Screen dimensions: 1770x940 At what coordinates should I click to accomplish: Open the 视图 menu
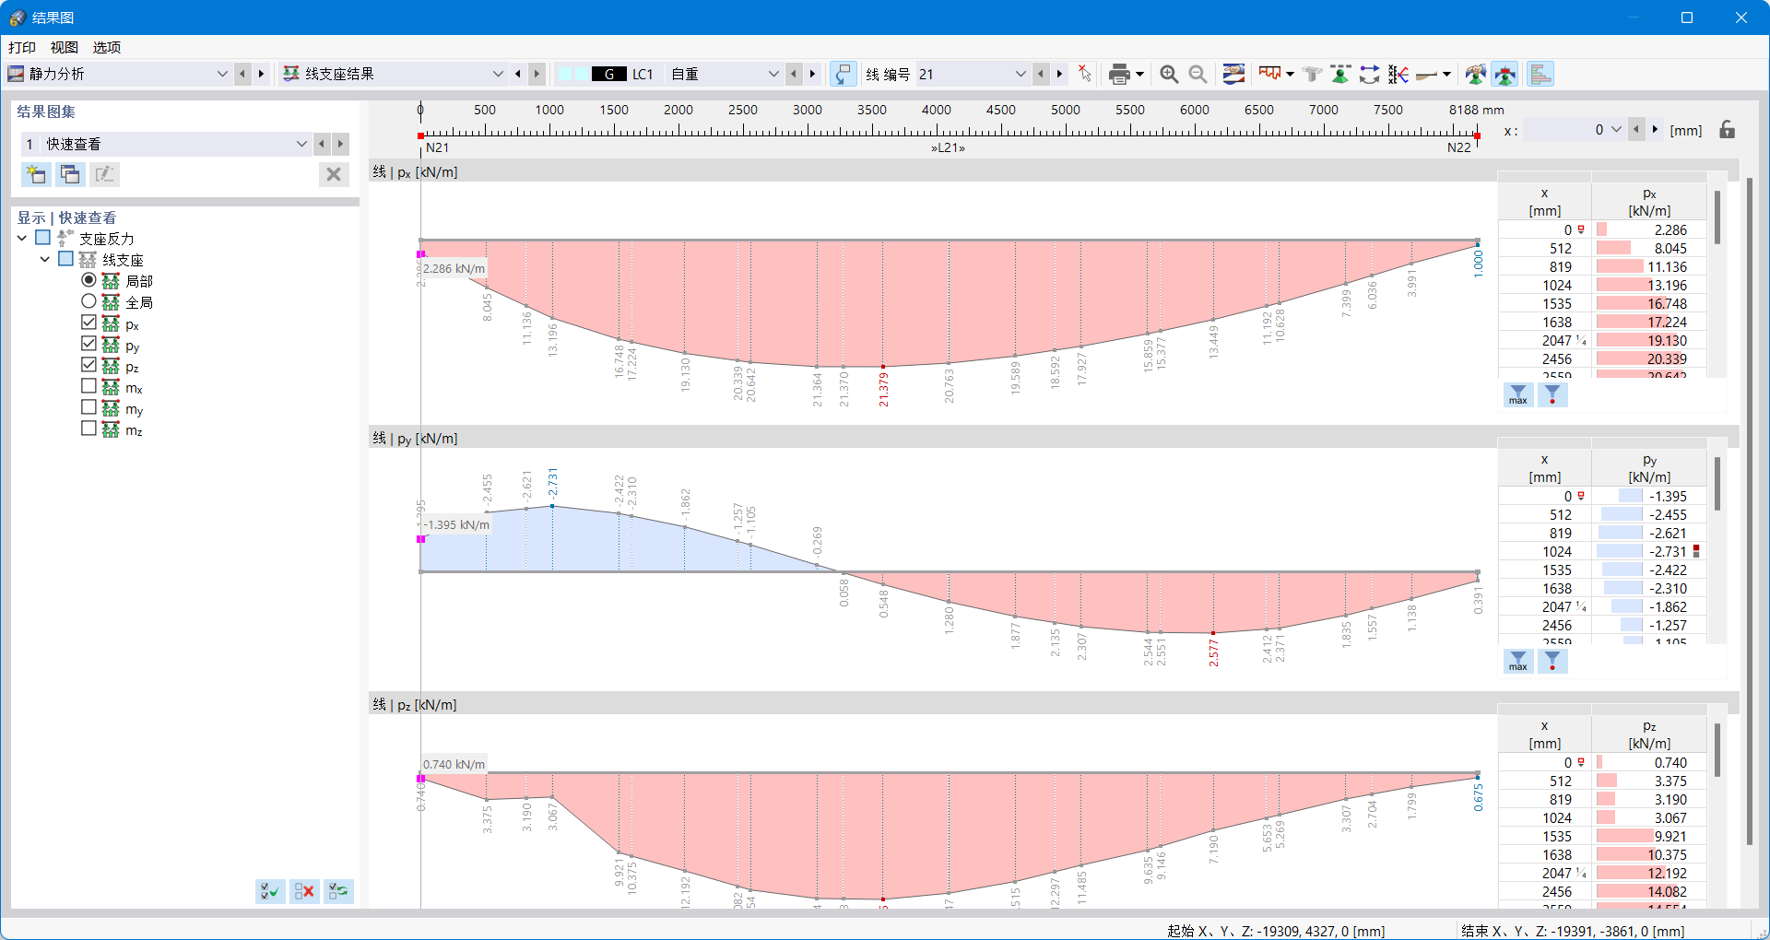click(65, 48)
